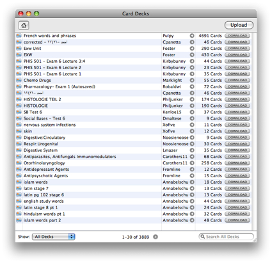Click author name Kenloe15

(172, 112)
